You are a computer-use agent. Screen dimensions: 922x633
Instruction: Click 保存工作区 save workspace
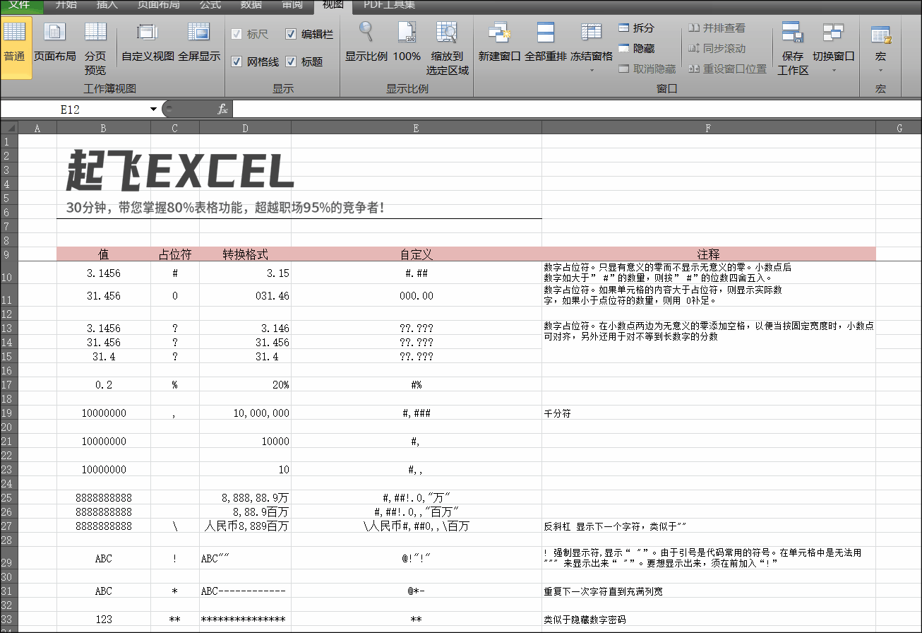point(793,48)
